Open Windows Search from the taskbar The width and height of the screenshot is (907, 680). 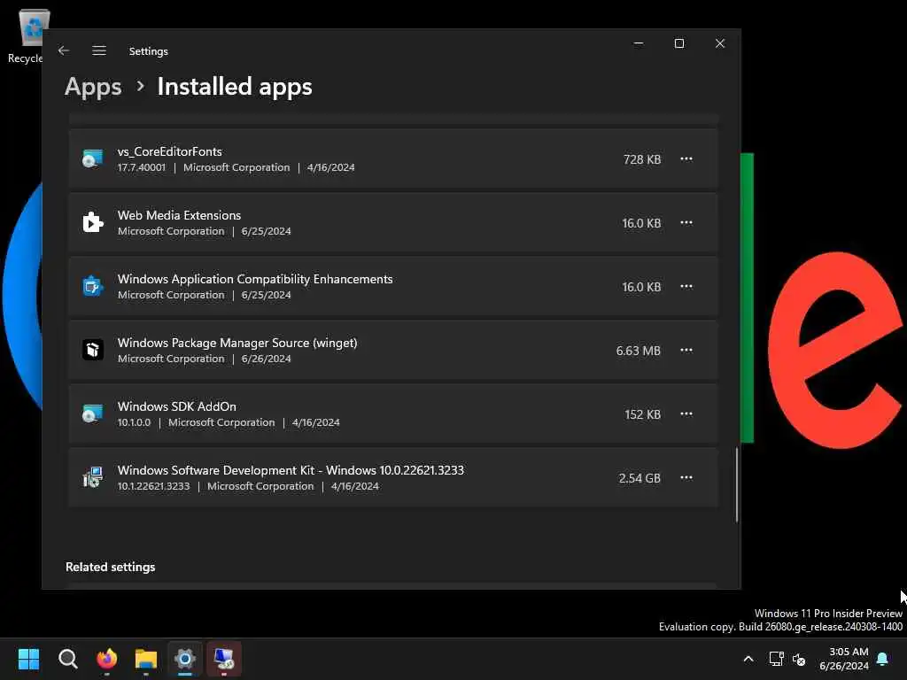tap(67, 659)
